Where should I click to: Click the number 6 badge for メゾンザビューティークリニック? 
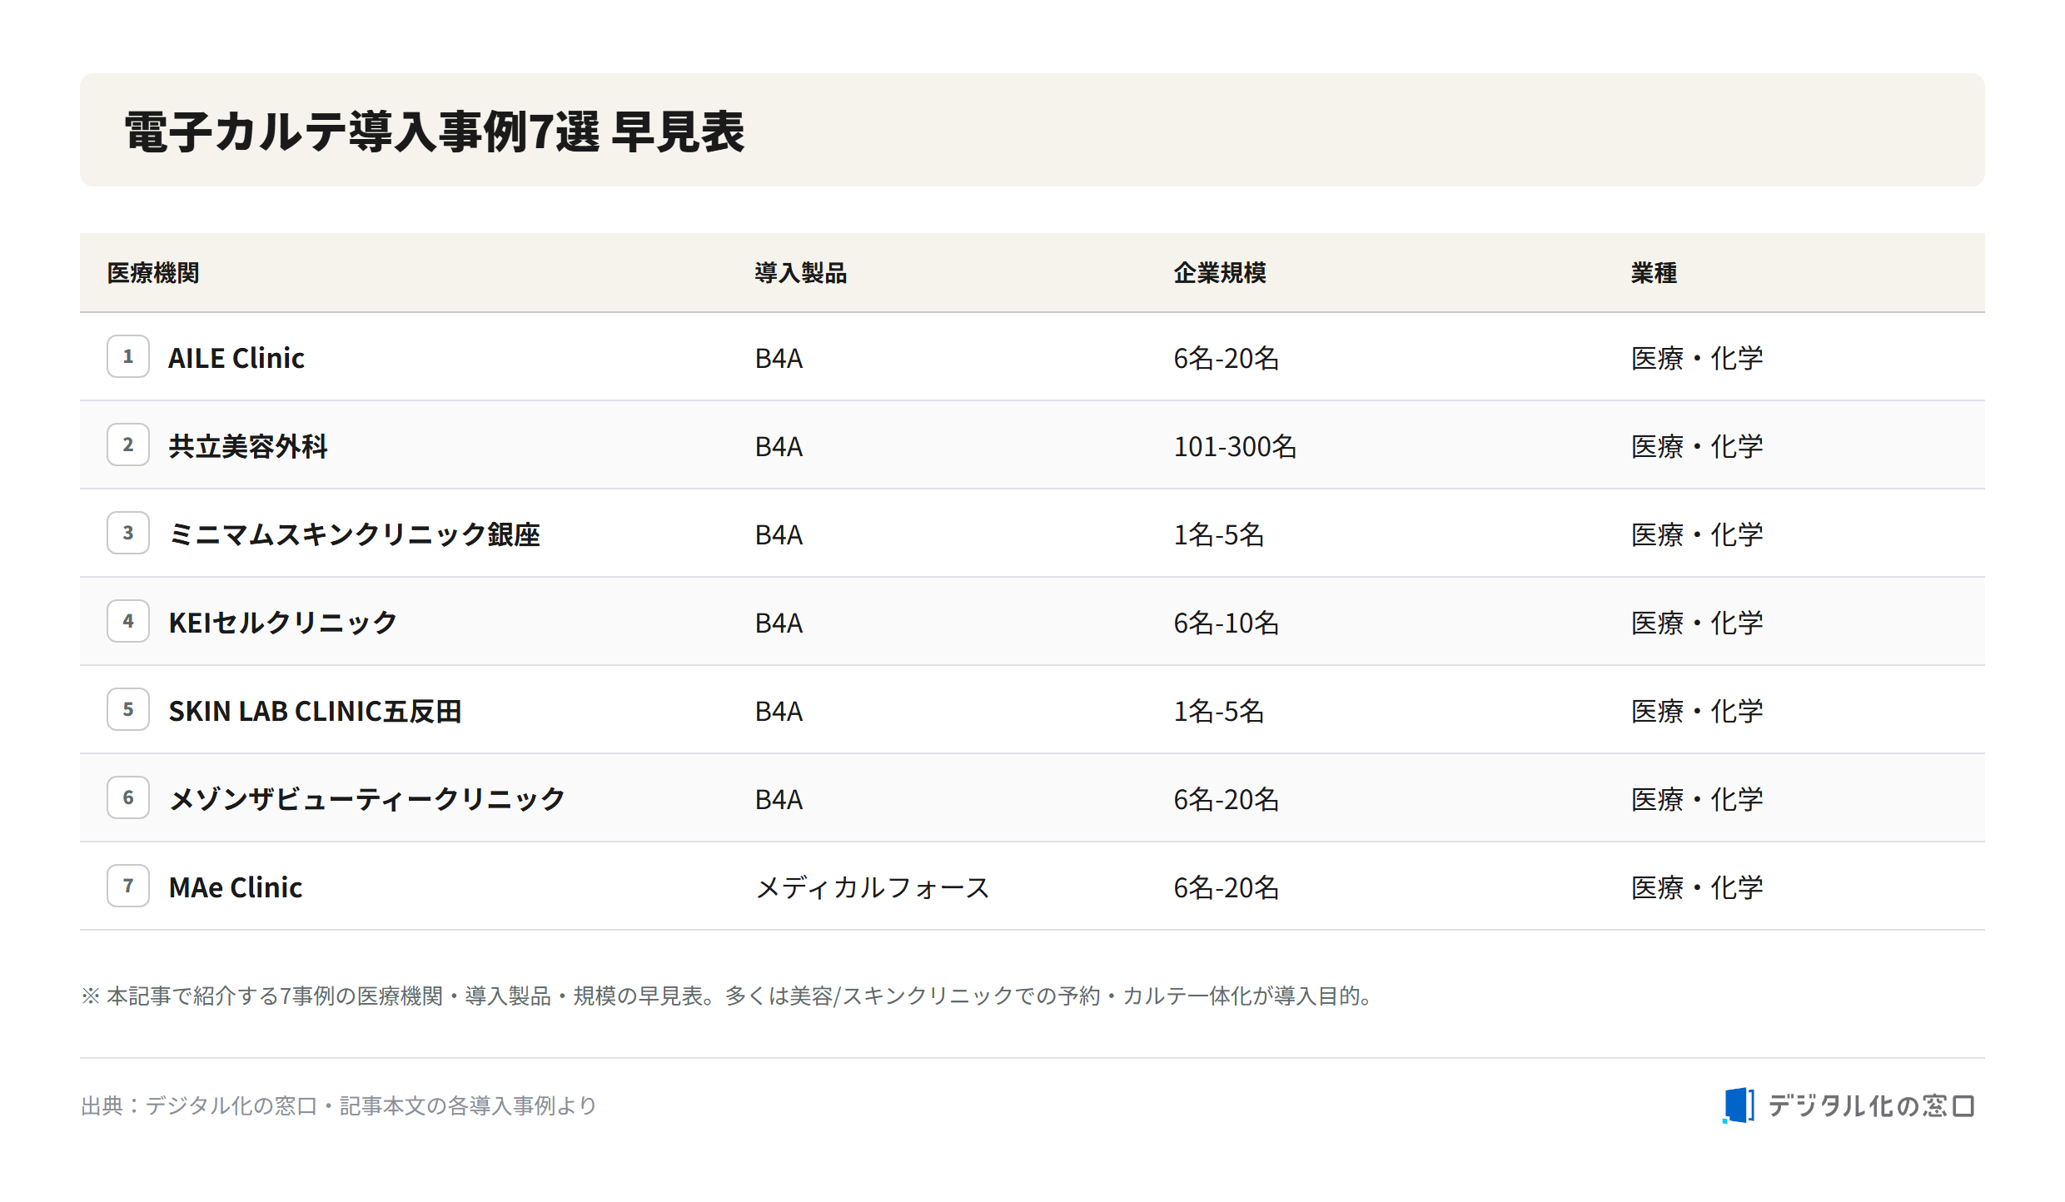pos(128,797)
